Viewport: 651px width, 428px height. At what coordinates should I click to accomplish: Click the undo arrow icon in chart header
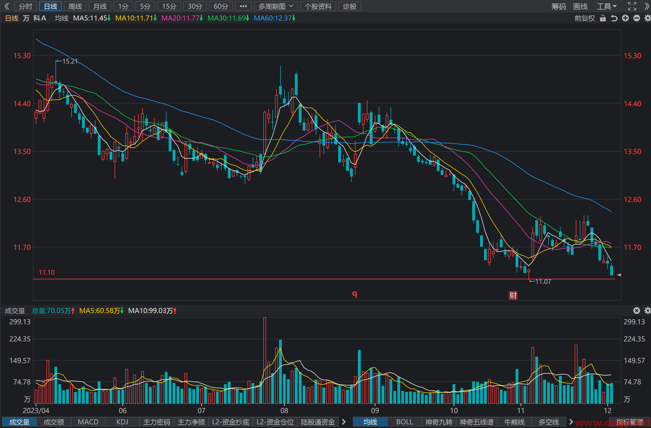(614, 18)
